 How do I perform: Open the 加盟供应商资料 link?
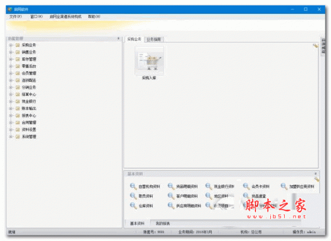point(302,186)
